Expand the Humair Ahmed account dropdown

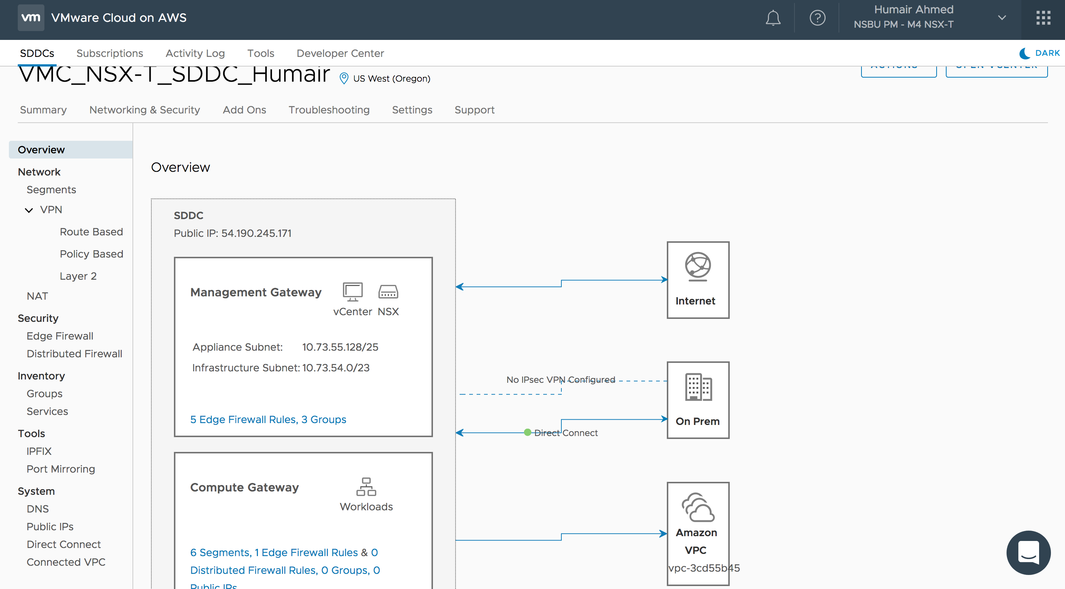point(1001,18)
